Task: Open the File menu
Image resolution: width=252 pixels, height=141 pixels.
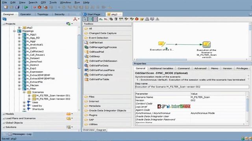Action: coord(4,2)
